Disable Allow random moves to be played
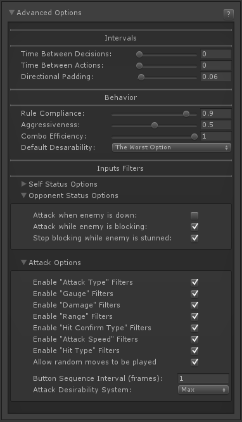The width and height of the screenshot is (242, 422). pyautogui.click(x=194, y=362)
